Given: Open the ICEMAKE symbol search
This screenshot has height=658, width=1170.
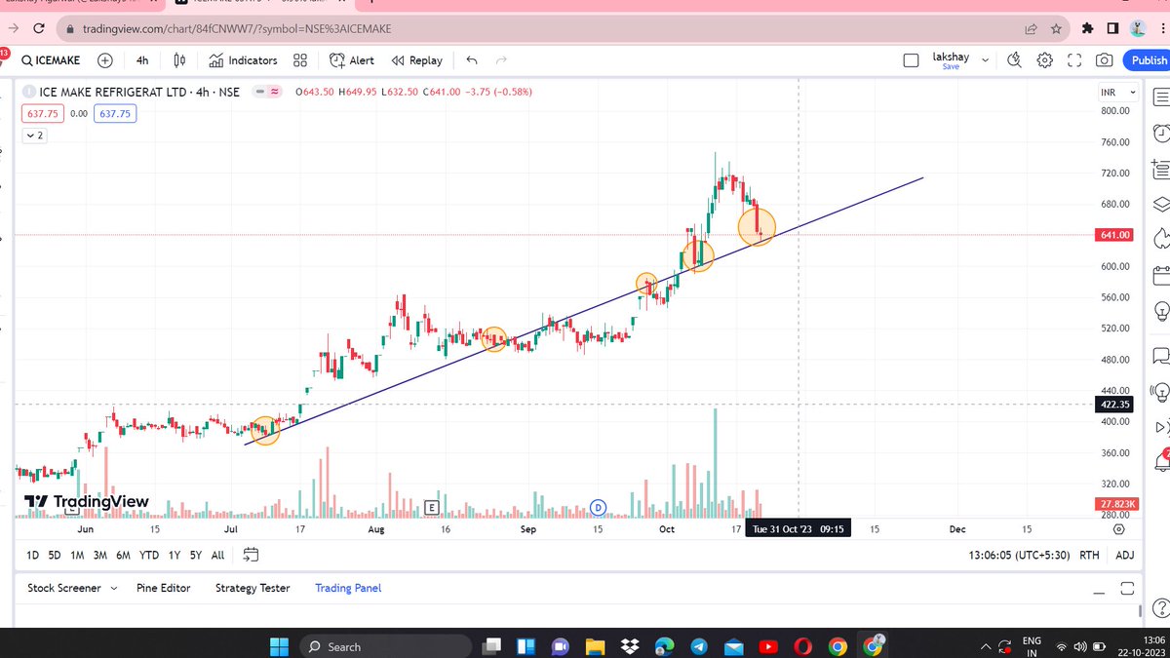Looking at the screenshot, I should (x=53, y=60).
